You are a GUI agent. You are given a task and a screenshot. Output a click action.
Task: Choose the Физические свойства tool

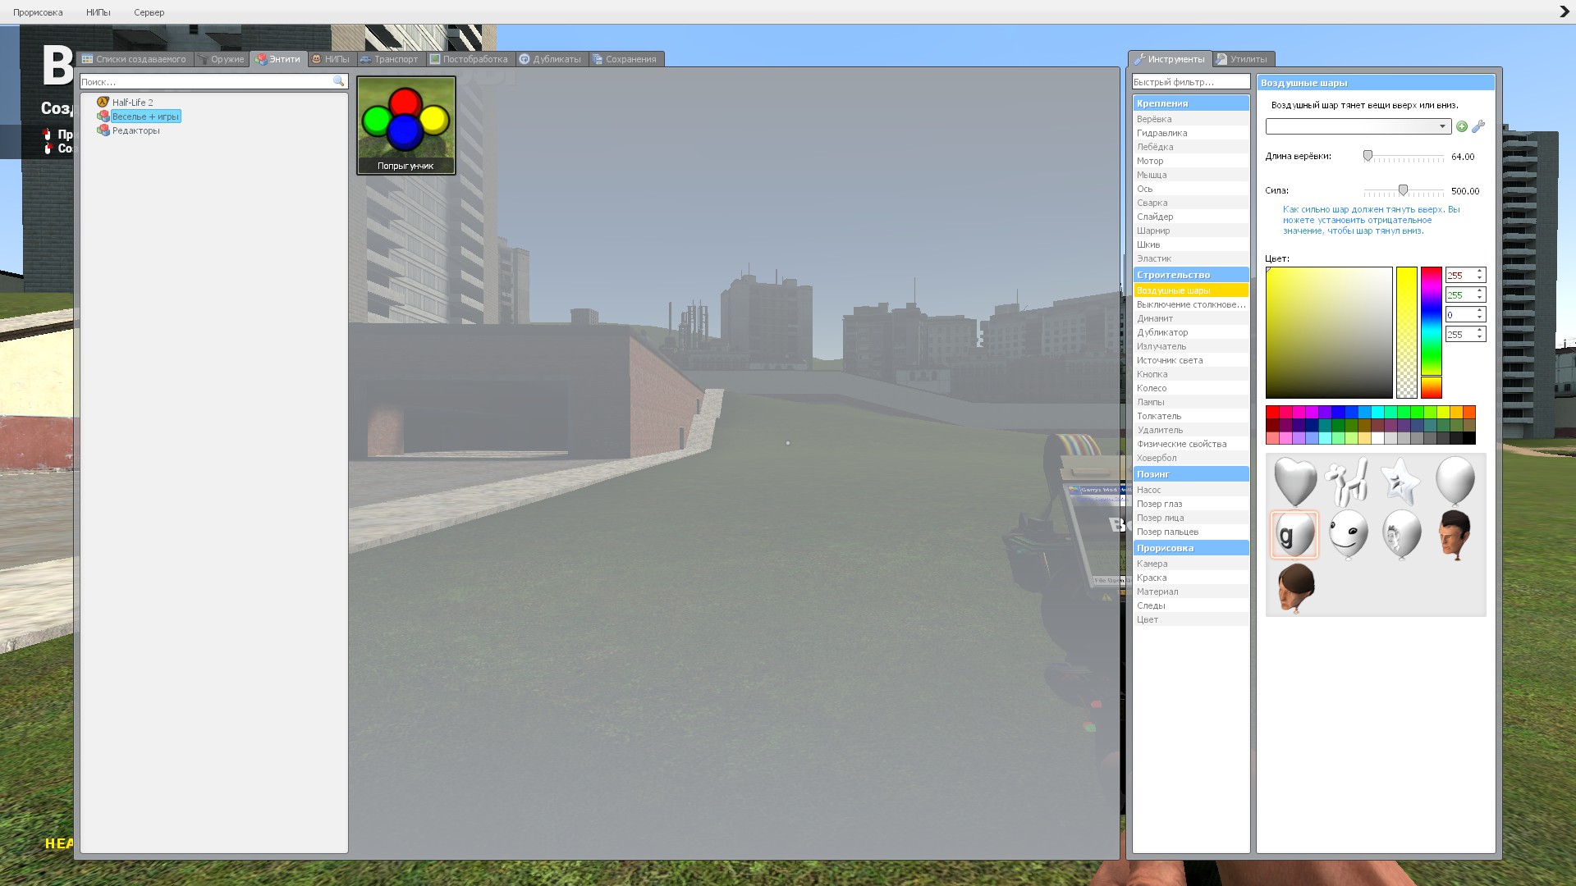click(1191, 444)
